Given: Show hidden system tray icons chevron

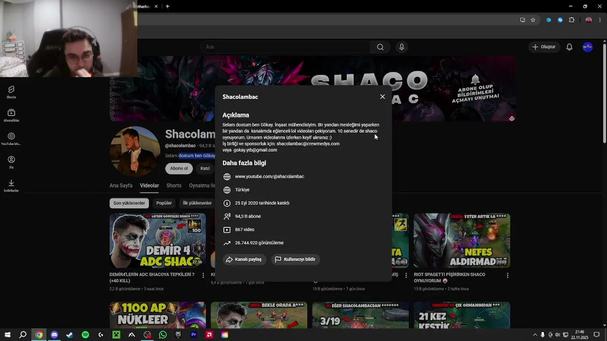Looking at the screenshot, I should pyautogui.click(x=535, y=335).
